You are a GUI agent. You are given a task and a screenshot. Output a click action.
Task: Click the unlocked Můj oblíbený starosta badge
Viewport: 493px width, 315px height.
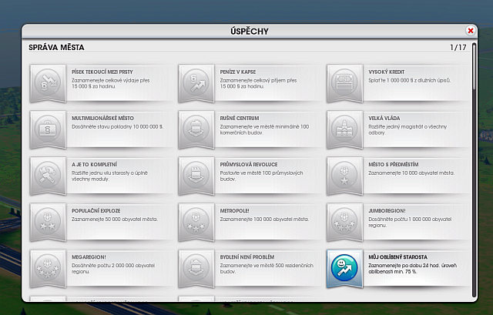(344, 268)
